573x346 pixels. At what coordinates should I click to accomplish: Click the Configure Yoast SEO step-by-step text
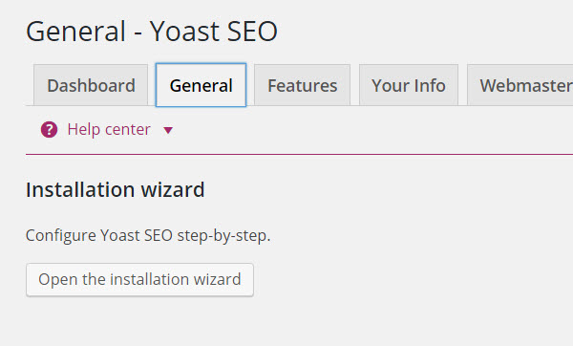(148, 235)
